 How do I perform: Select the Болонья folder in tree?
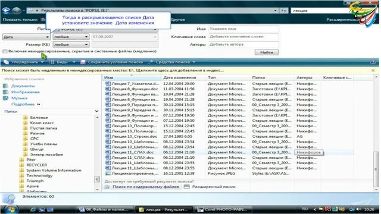pos(39,118)
